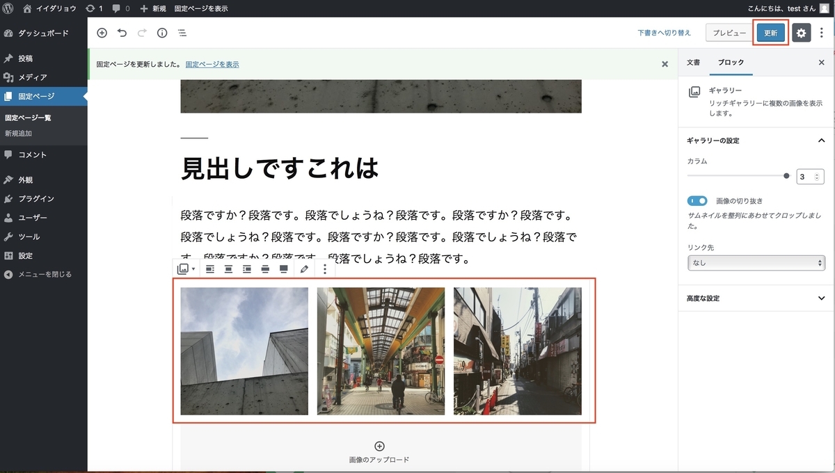Click the paragraph starting 段落ですか？

coord(381,236)
